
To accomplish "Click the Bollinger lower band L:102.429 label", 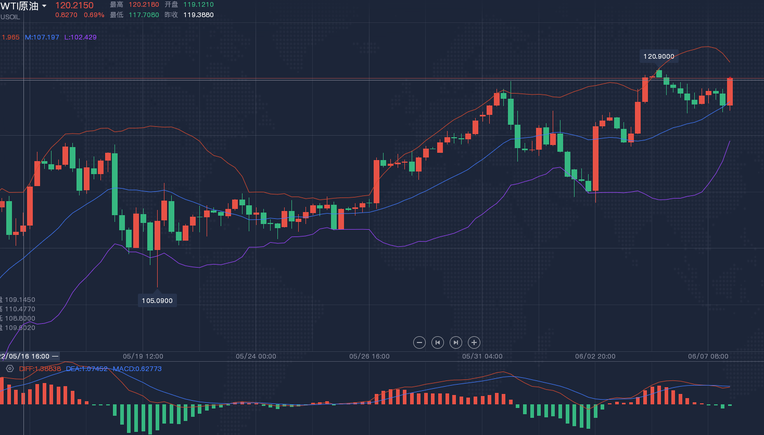I will coord(81,37).
